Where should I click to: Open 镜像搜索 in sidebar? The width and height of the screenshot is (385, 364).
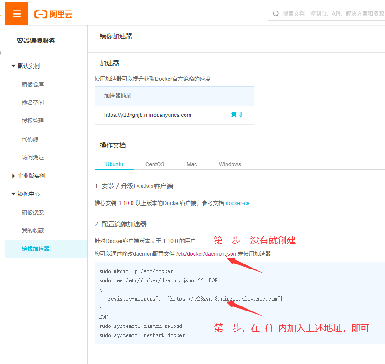click(x=33, y=212)
